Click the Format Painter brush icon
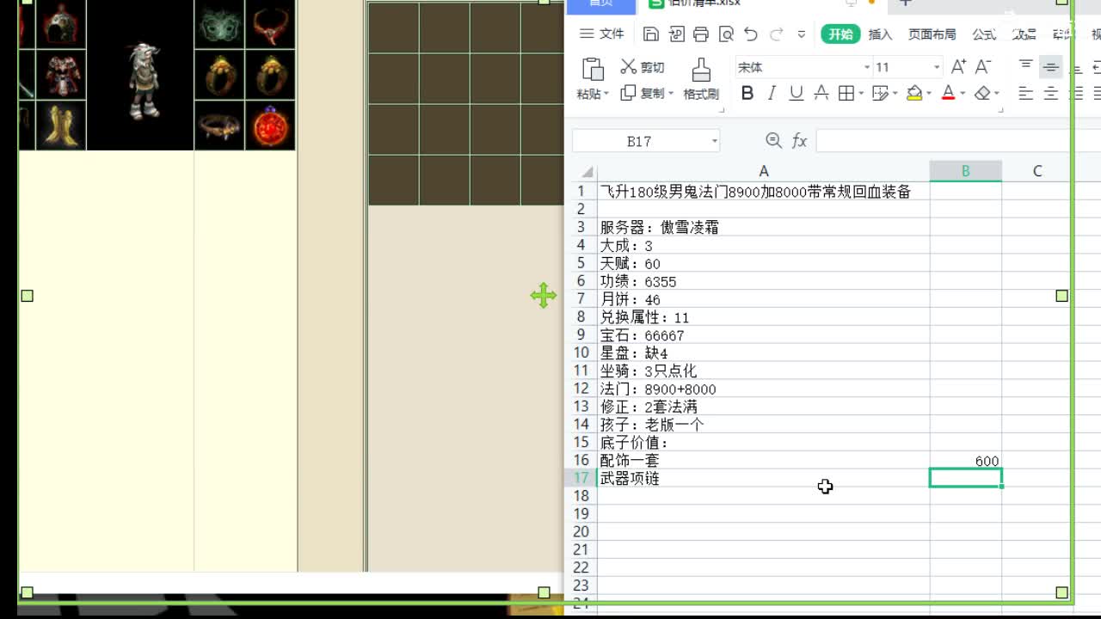Screen dimensions: 1101x619 (701, 69)
